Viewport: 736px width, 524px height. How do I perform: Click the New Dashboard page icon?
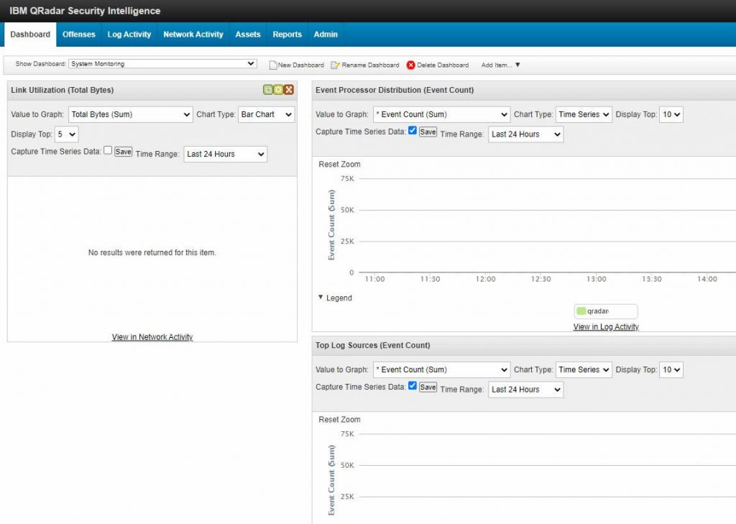point(272,65)
